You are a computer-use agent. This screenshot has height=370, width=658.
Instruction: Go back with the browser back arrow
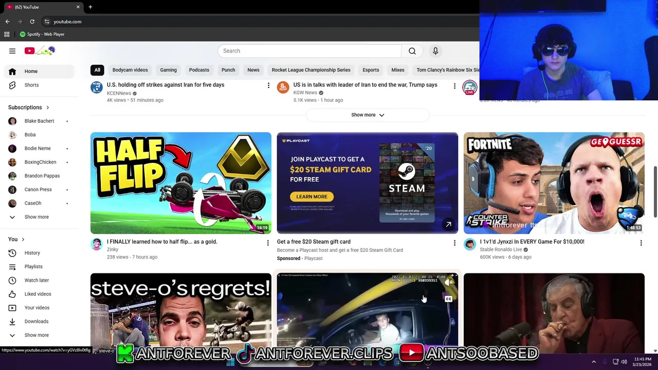pos(7,22)
